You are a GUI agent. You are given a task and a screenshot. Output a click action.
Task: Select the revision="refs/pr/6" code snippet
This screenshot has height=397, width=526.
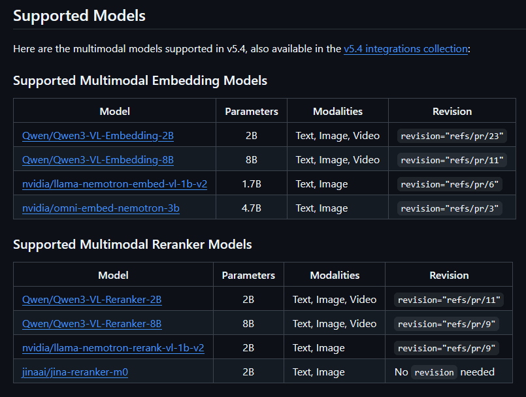450,185
